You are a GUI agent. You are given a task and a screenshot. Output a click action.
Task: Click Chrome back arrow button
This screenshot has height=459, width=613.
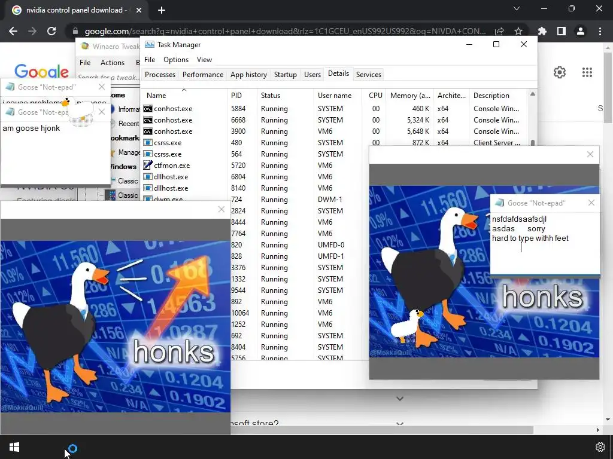pyautogui.click(x=13, y=31)
